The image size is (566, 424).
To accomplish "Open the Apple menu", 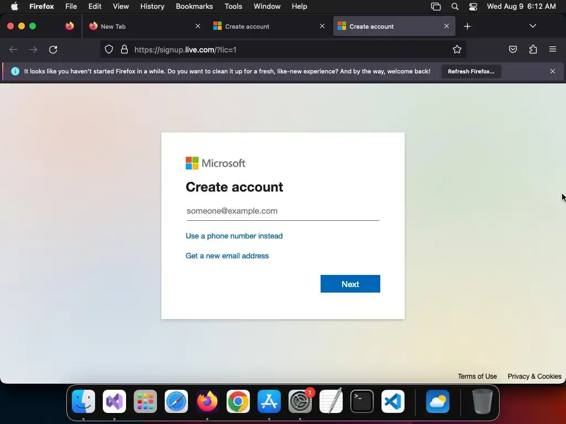I will [14, 6].
